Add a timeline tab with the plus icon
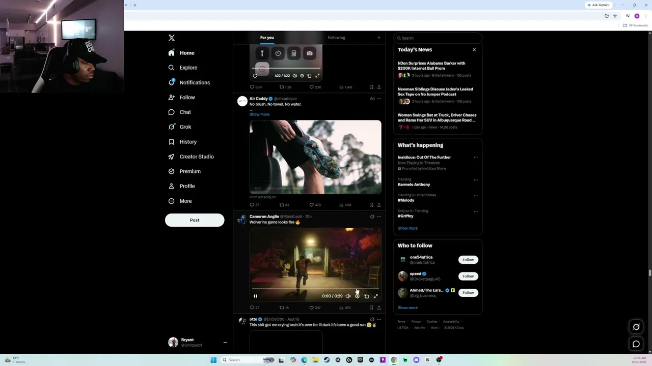Image resolution: width=652 pixels, height=366 pixels. pos(378,38)
